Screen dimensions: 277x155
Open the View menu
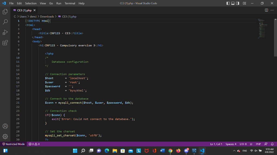(x=43, y=3)
